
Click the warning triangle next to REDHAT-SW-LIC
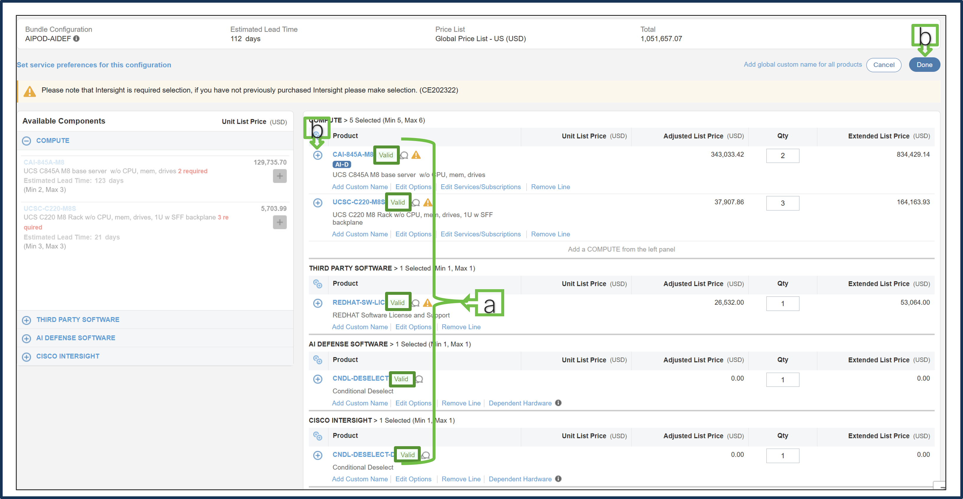click(x=427, y=303)
